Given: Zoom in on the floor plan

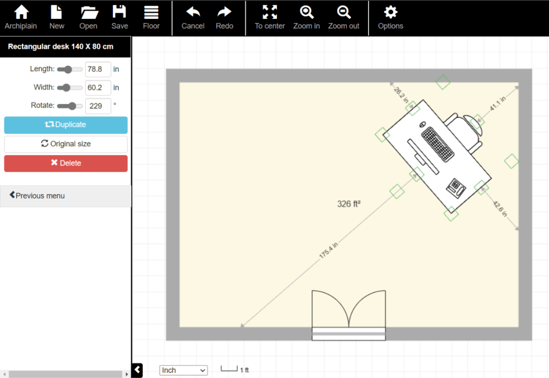Looking at the screenshot, I should [x=307, y=17].
